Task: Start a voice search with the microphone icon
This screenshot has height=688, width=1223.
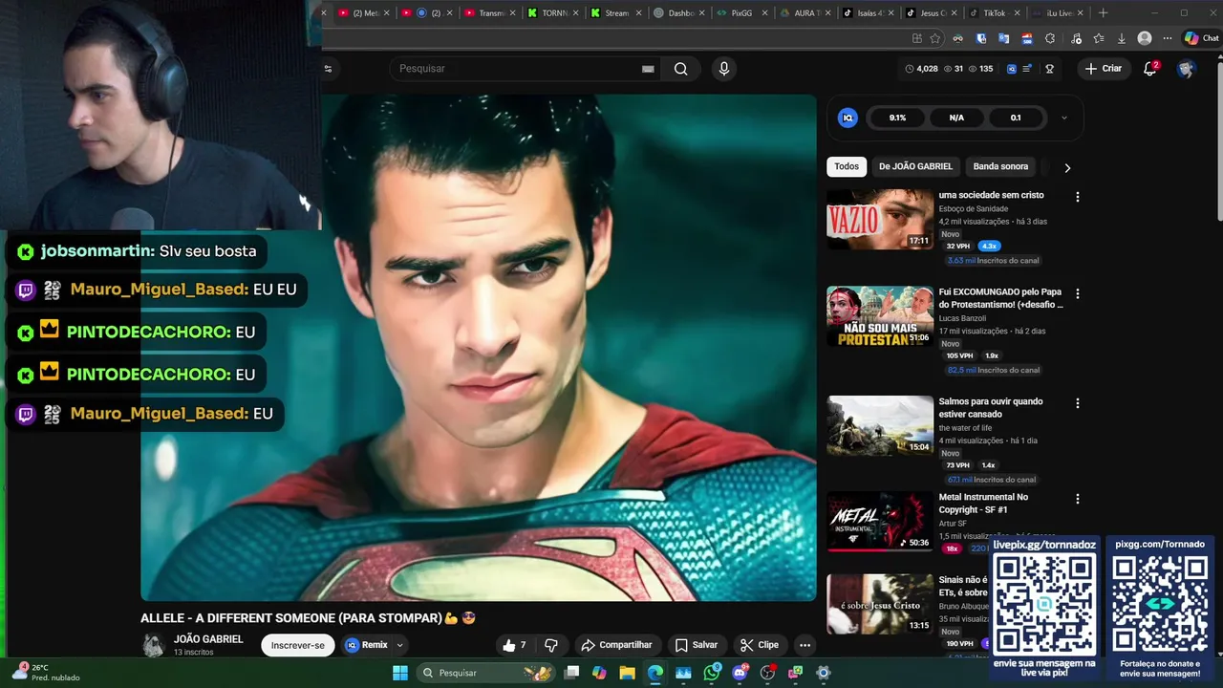Action: (723, 69)
